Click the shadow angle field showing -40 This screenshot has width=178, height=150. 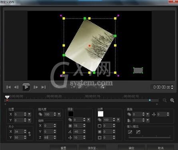tap(78, 132)
